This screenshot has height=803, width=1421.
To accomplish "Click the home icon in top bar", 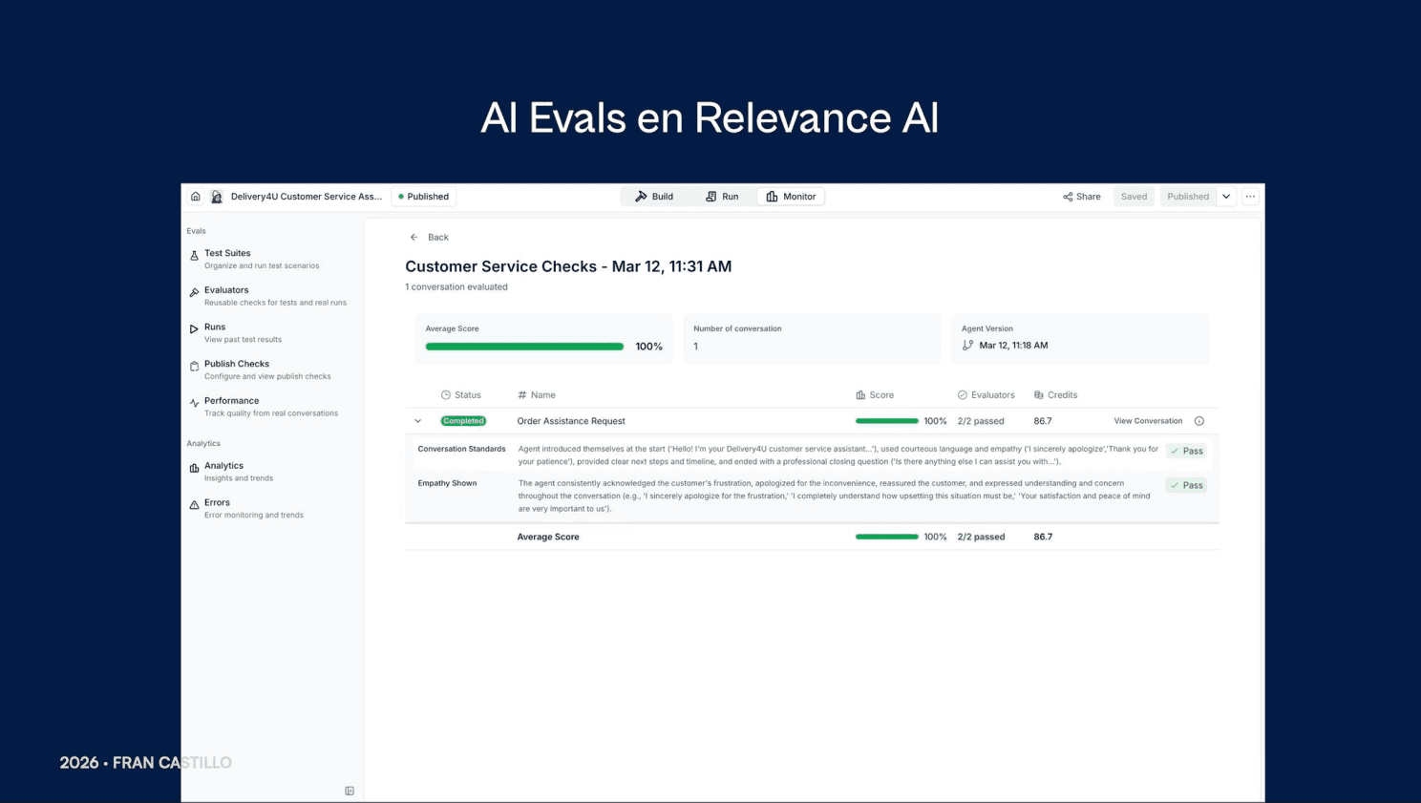I will tap(195, 197).
